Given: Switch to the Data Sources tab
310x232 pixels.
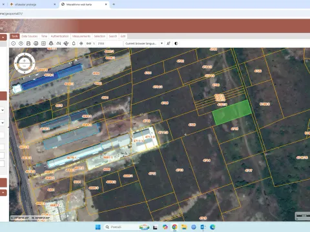Looking at the screenshot, I should (x=30, y=36).
